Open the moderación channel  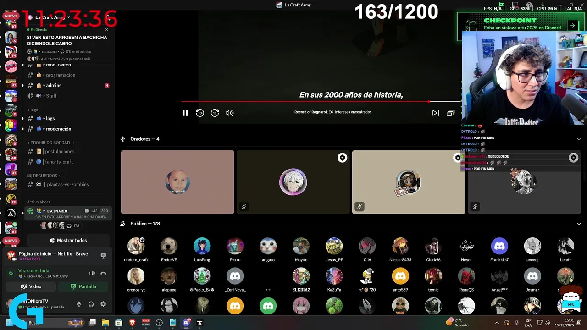[59, 129]
